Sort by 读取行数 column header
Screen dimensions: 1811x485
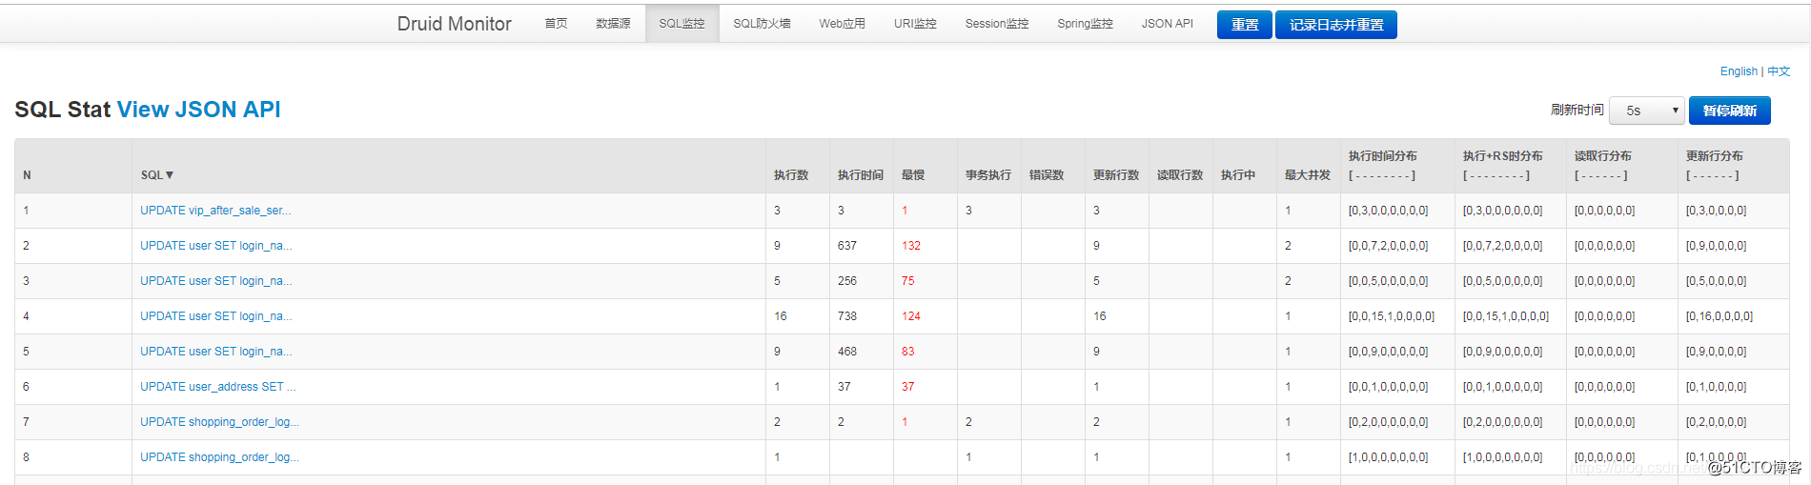(1180, 175)
